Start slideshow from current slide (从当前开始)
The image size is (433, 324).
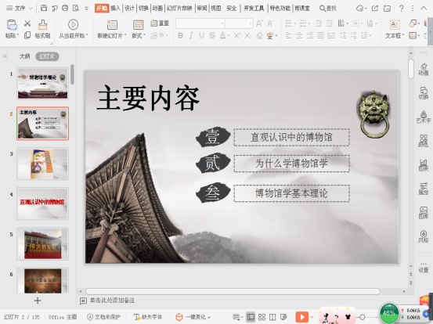click(73, 25)
